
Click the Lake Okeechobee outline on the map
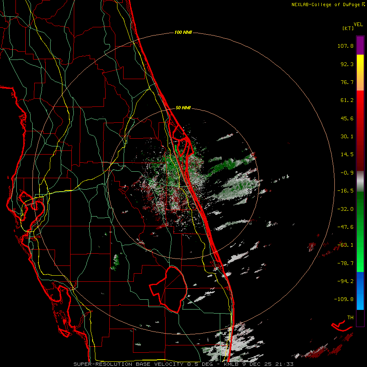[x=168, y=289]
